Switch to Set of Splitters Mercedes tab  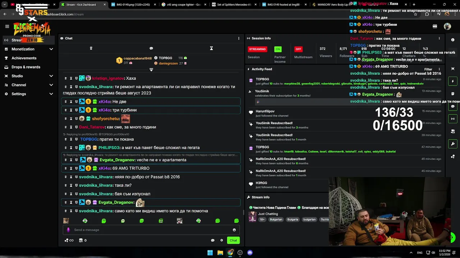[234, 5]
